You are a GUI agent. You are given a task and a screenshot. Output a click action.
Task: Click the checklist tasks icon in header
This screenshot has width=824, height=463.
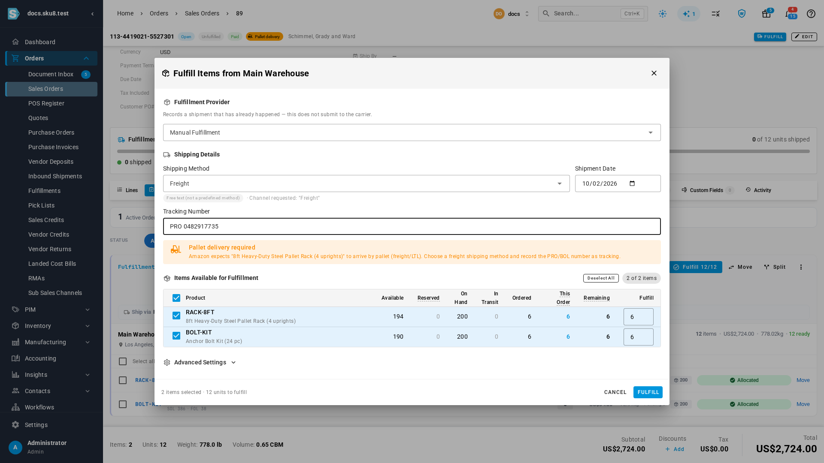coord(716,14)
